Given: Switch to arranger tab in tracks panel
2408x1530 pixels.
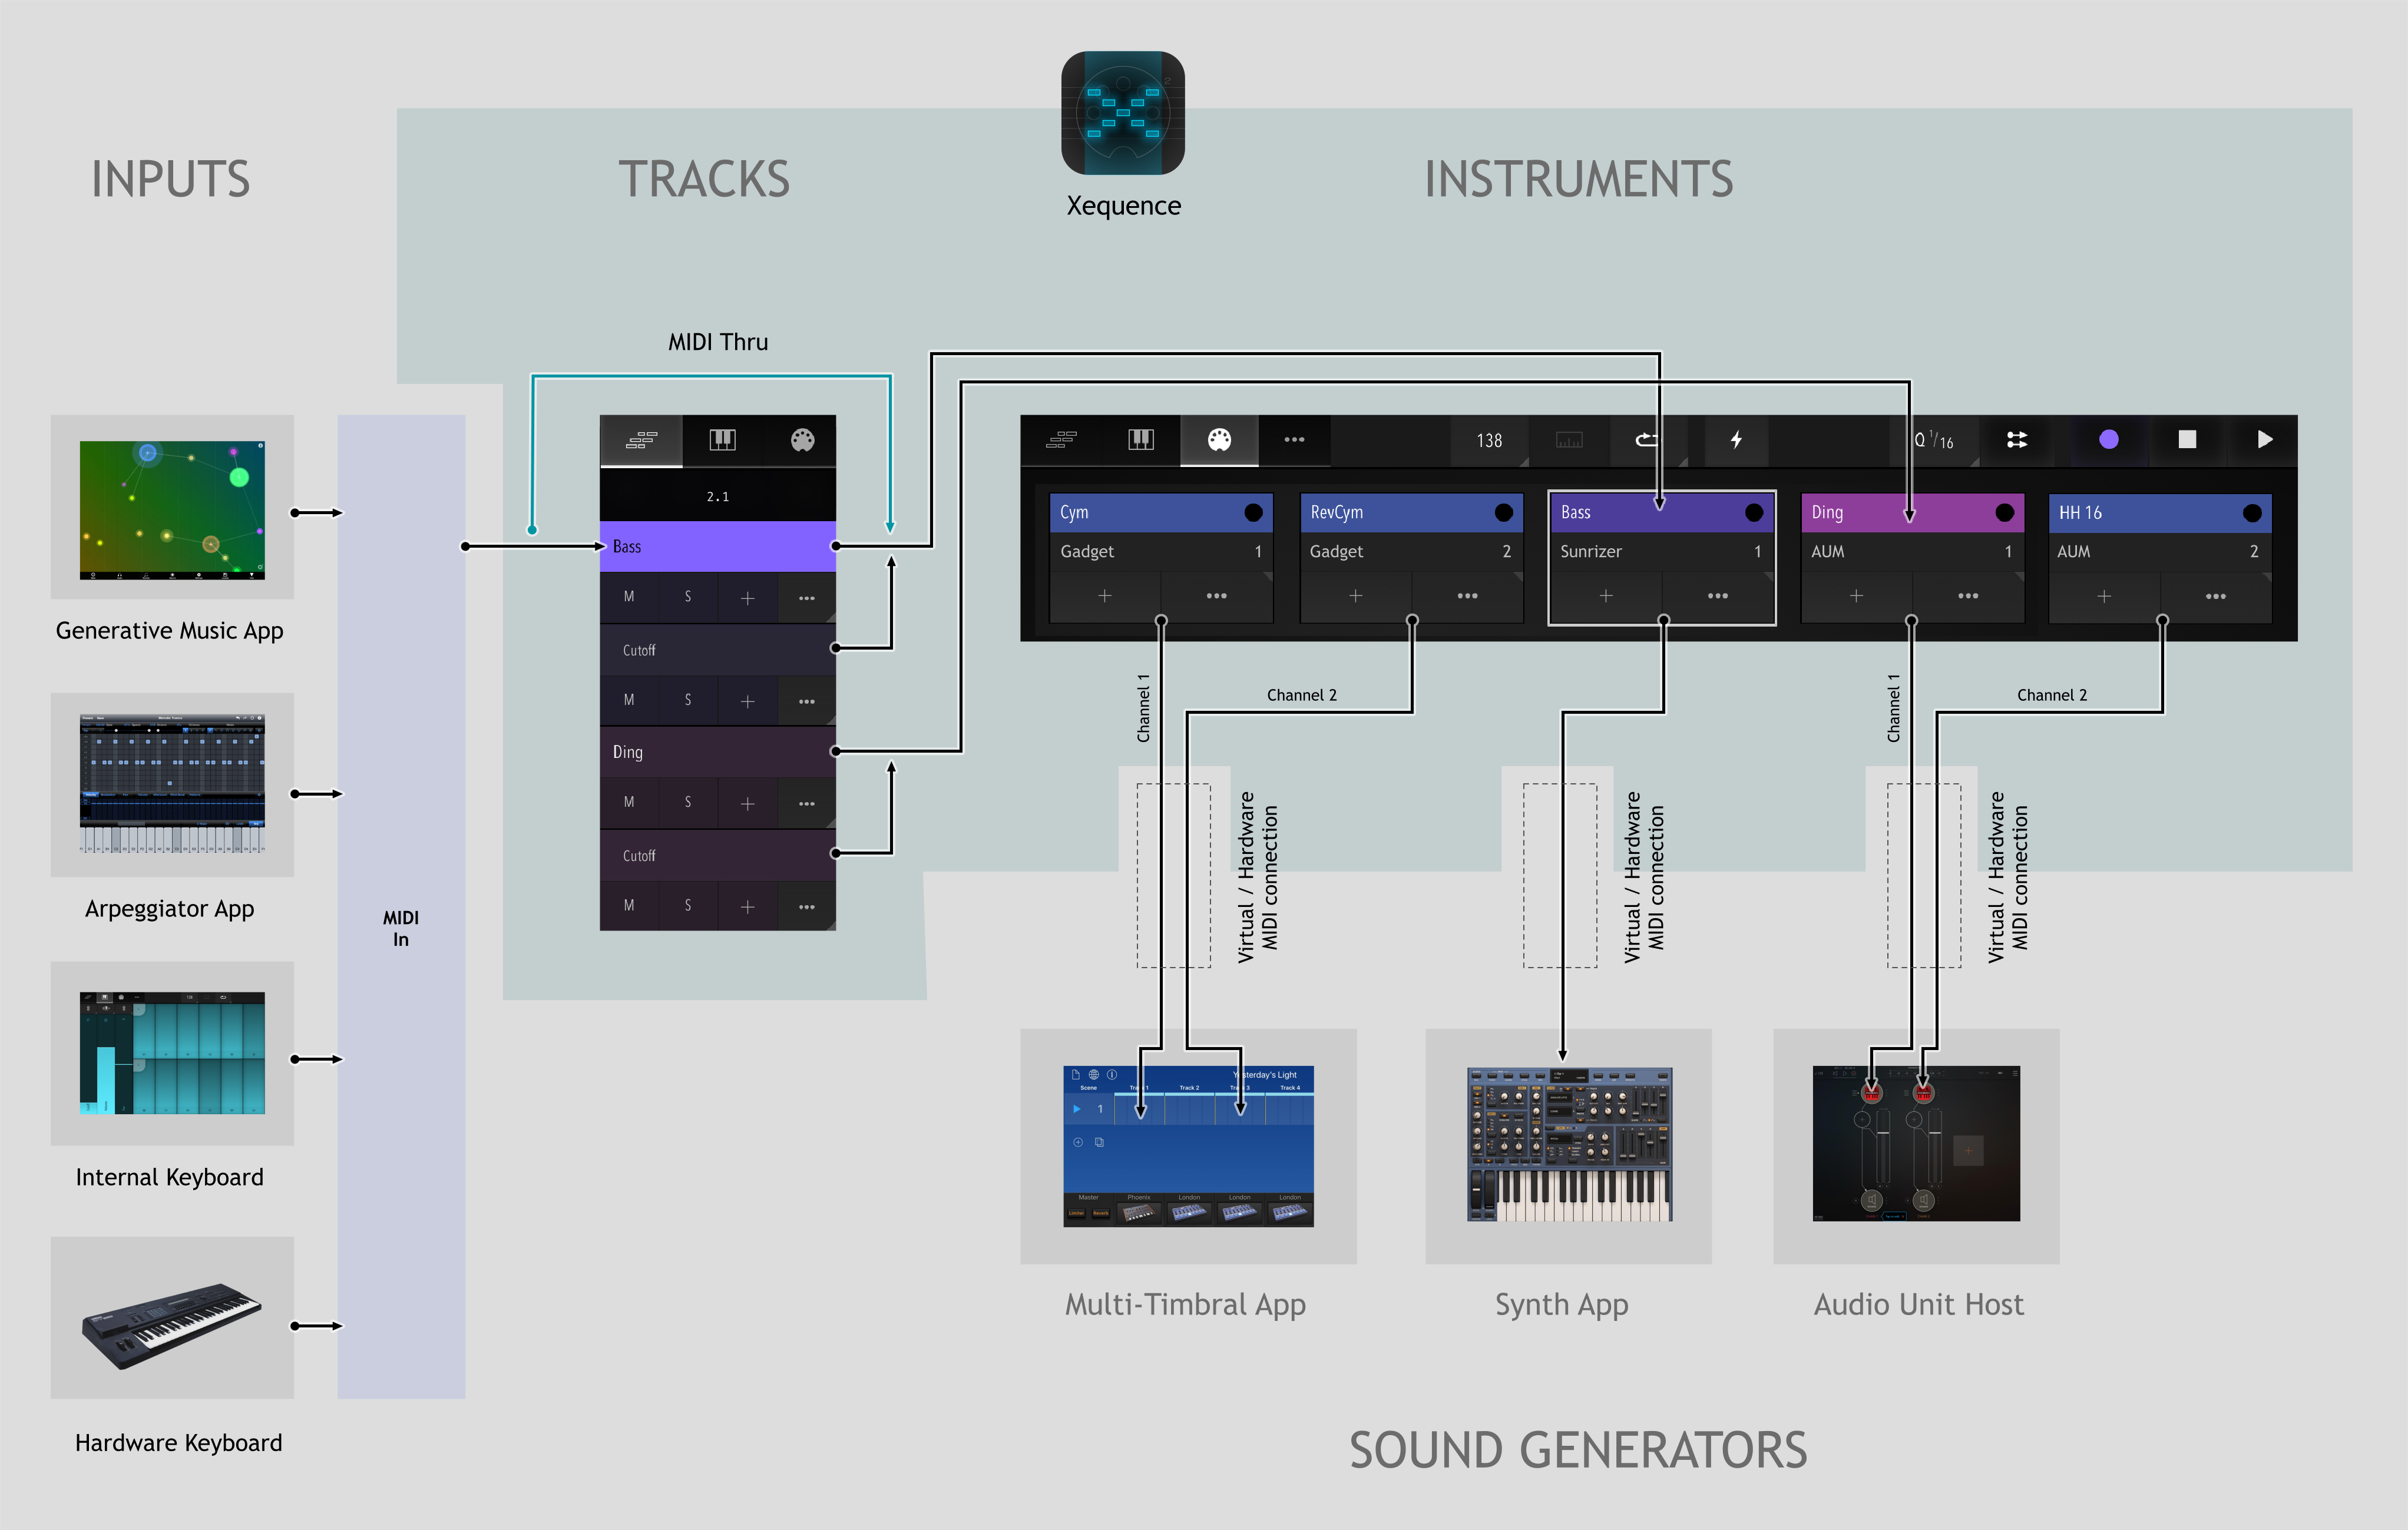Looking at the screenshot, I should [x=642, y=440].
